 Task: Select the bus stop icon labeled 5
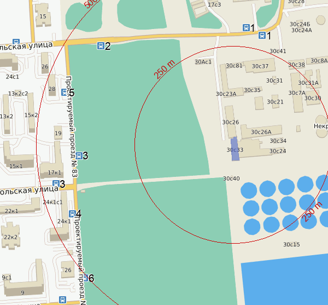coord(65,93)
